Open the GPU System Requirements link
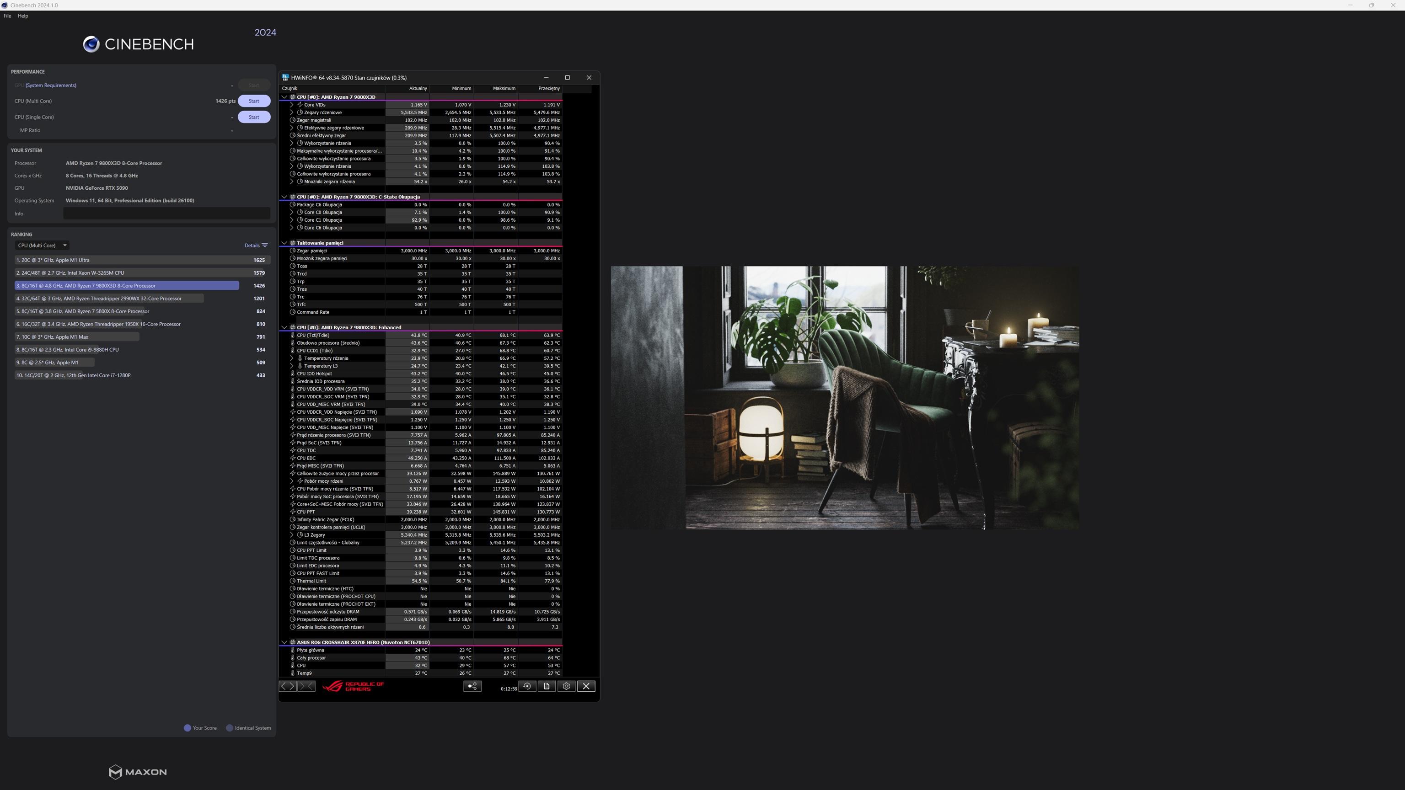The height and width of the screenshot is (790, 1405). click(x=51, y=85)
